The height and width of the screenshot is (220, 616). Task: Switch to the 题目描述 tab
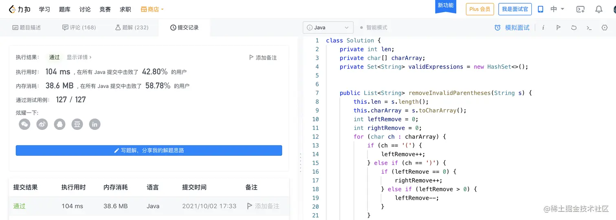tap(27, 28)
